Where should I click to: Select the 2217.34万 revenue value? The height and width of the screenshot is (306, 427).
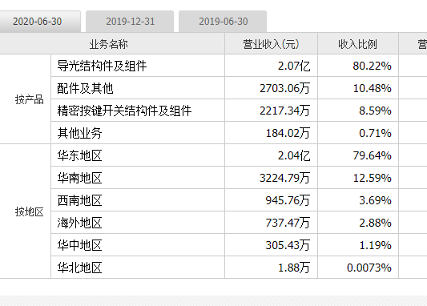tap(285, 111)
